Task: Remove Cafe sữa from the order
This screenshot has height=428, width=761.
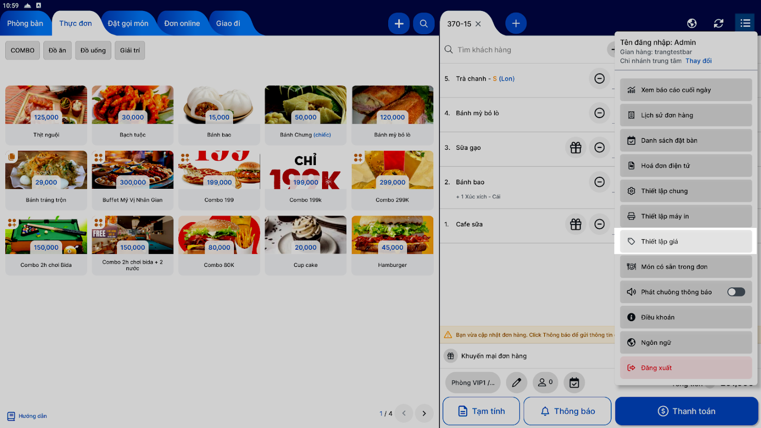Action: (599, 224)
